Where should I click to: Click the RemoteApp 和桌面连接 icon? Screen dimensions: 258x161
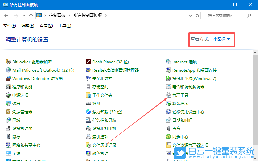point(168,70)
